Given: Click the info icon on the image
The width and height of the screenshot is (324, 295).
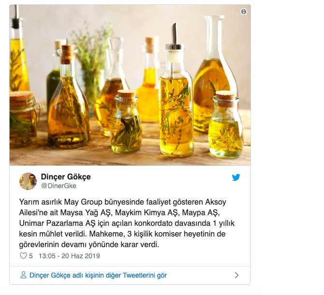Looking at the screenshot, I should pyautogui.click(x=244, y=12).
